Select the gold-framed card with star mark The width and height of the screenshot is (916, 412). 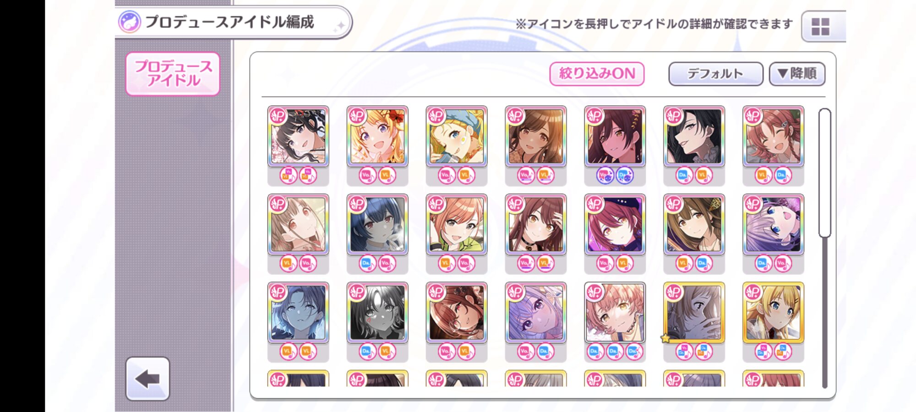pyautogui.click(x=694, y=312)
